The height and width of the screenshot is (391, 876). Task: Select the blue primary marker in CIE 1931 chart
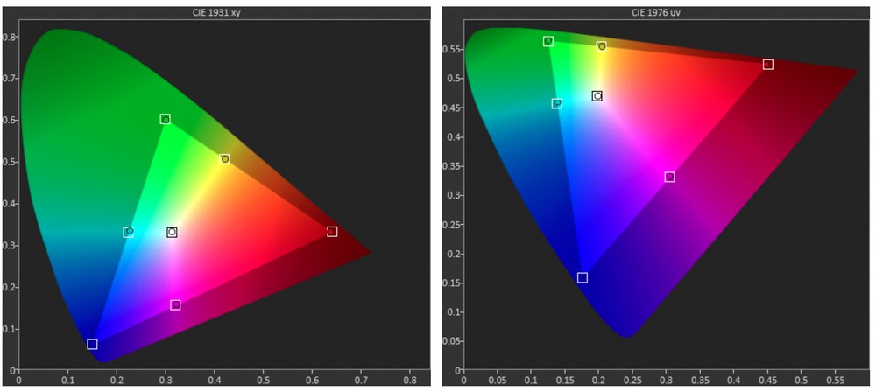click(x=92, y=344)
